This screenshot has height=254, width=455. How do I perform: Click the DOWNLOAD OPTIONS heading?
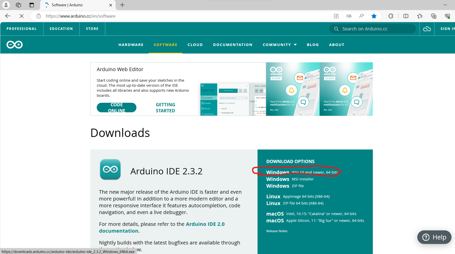click(290, 161)
